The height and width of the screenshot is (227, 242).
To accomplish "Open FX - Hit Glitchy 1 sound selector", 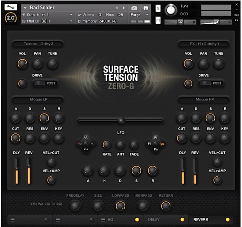I will pos(204,44).
